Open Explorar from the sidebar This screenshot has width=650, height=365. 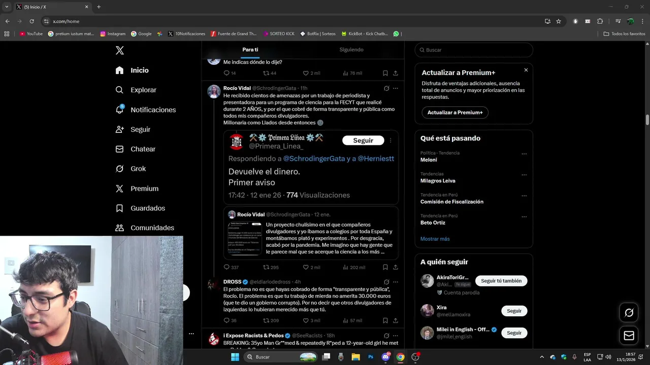pos(136,90)
